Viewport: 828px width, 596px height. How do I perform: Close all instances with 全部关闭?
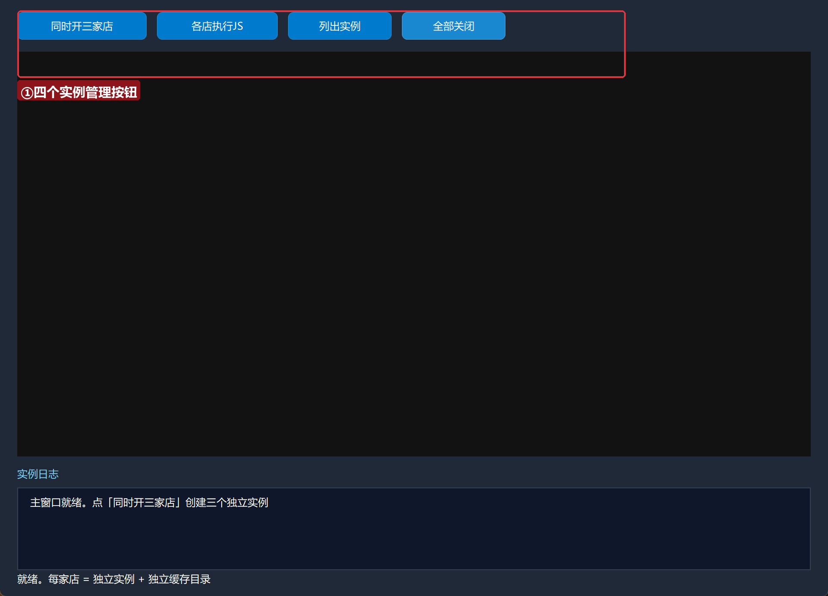(x=453, y=26)
